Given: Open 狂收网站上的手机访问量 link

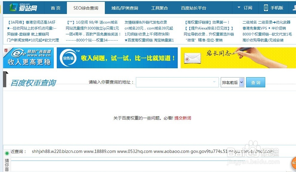Looking at the screenshot, I should tap(32, 28).
